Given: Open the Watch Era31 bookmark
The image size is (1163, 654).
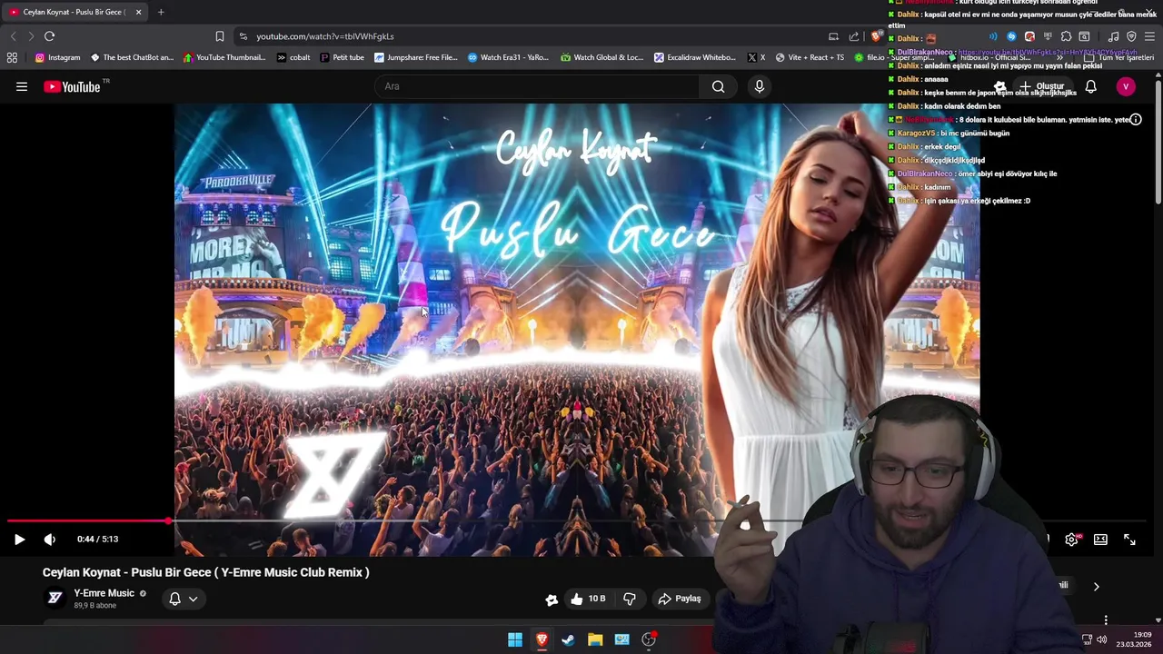Looking at the screenshot, I should tap(508, 57).
